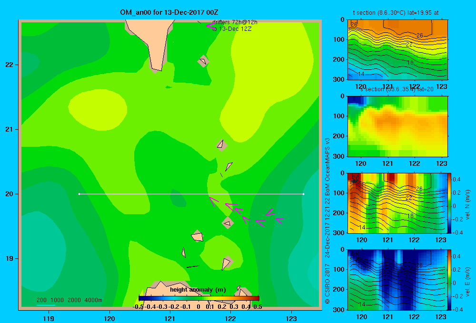Click the 'drifters 72h@12h' label
This screenshot has height=323, width=476.
point(235,22)
